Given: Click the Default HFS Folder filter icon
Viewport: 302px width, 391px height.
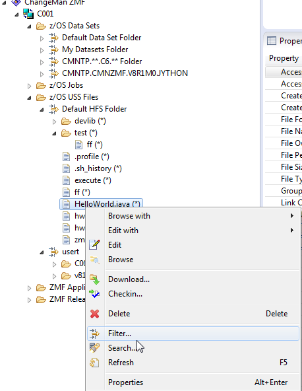Looking at the screenshot, I should 53,109.
